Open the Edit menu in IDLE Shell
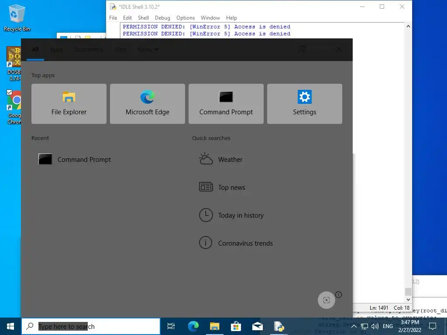 (x=127, y=17)
